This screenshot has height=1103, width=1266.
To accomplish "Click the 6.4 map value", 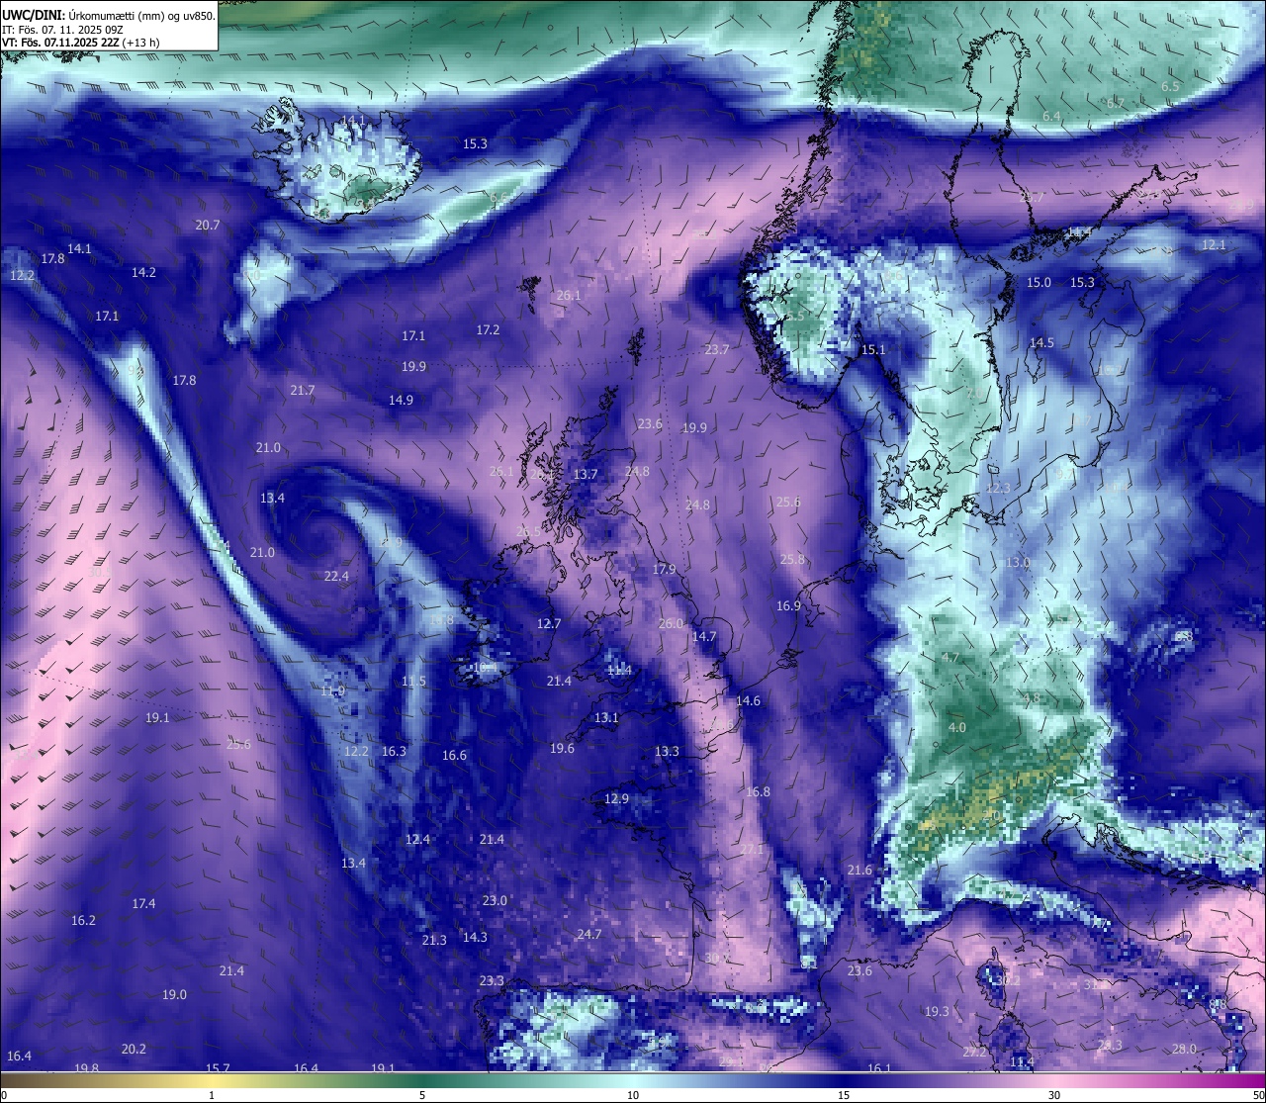I will point(1051,117).
